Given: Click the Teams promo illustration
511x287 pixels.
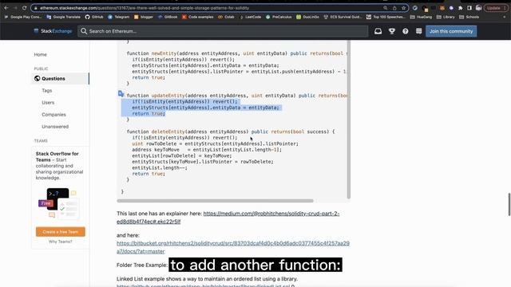Looking at the screenshot, I should 58,203.
